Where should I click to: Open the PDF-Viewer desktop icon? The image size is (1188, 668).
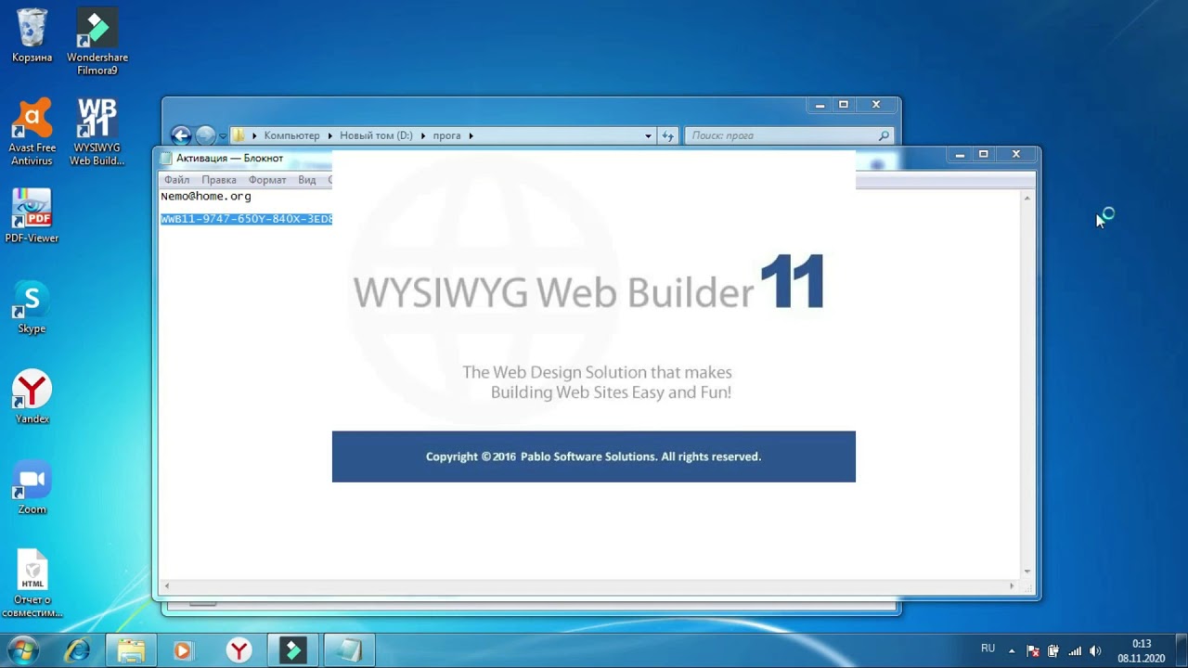pyautogui.click(x=32, y=216)
